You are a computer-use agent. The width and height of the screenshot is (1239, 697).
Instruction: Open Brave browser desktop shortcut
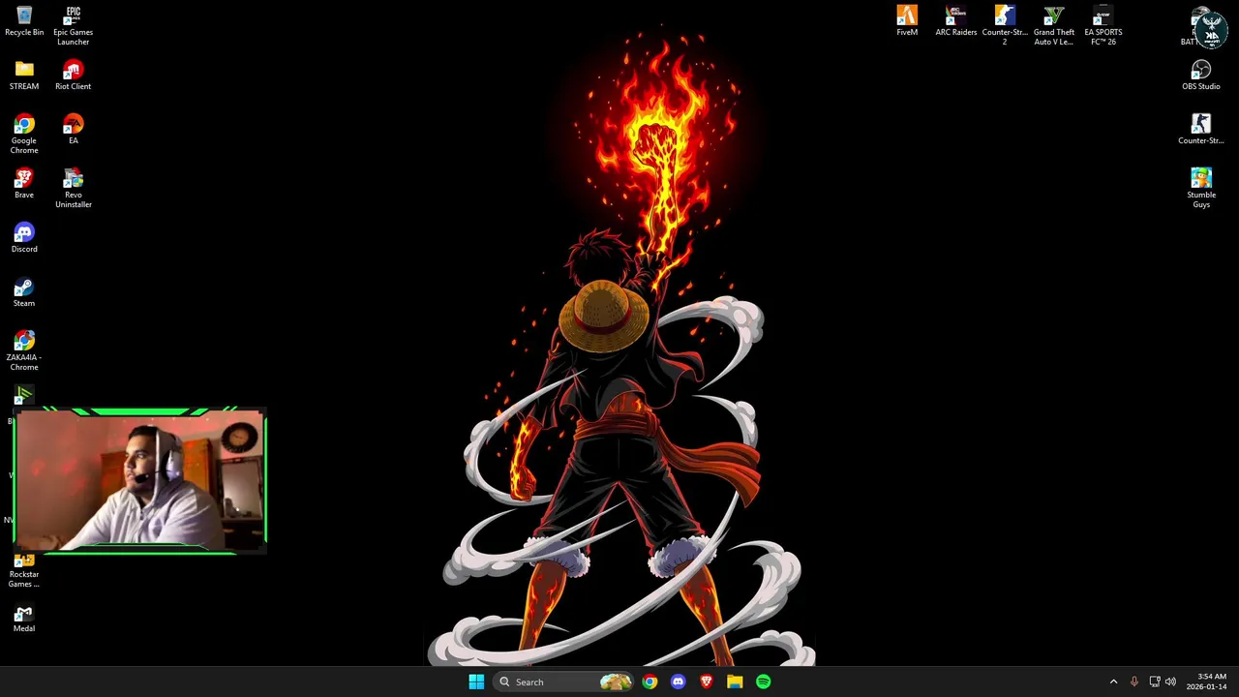click(x=24, y=184)
